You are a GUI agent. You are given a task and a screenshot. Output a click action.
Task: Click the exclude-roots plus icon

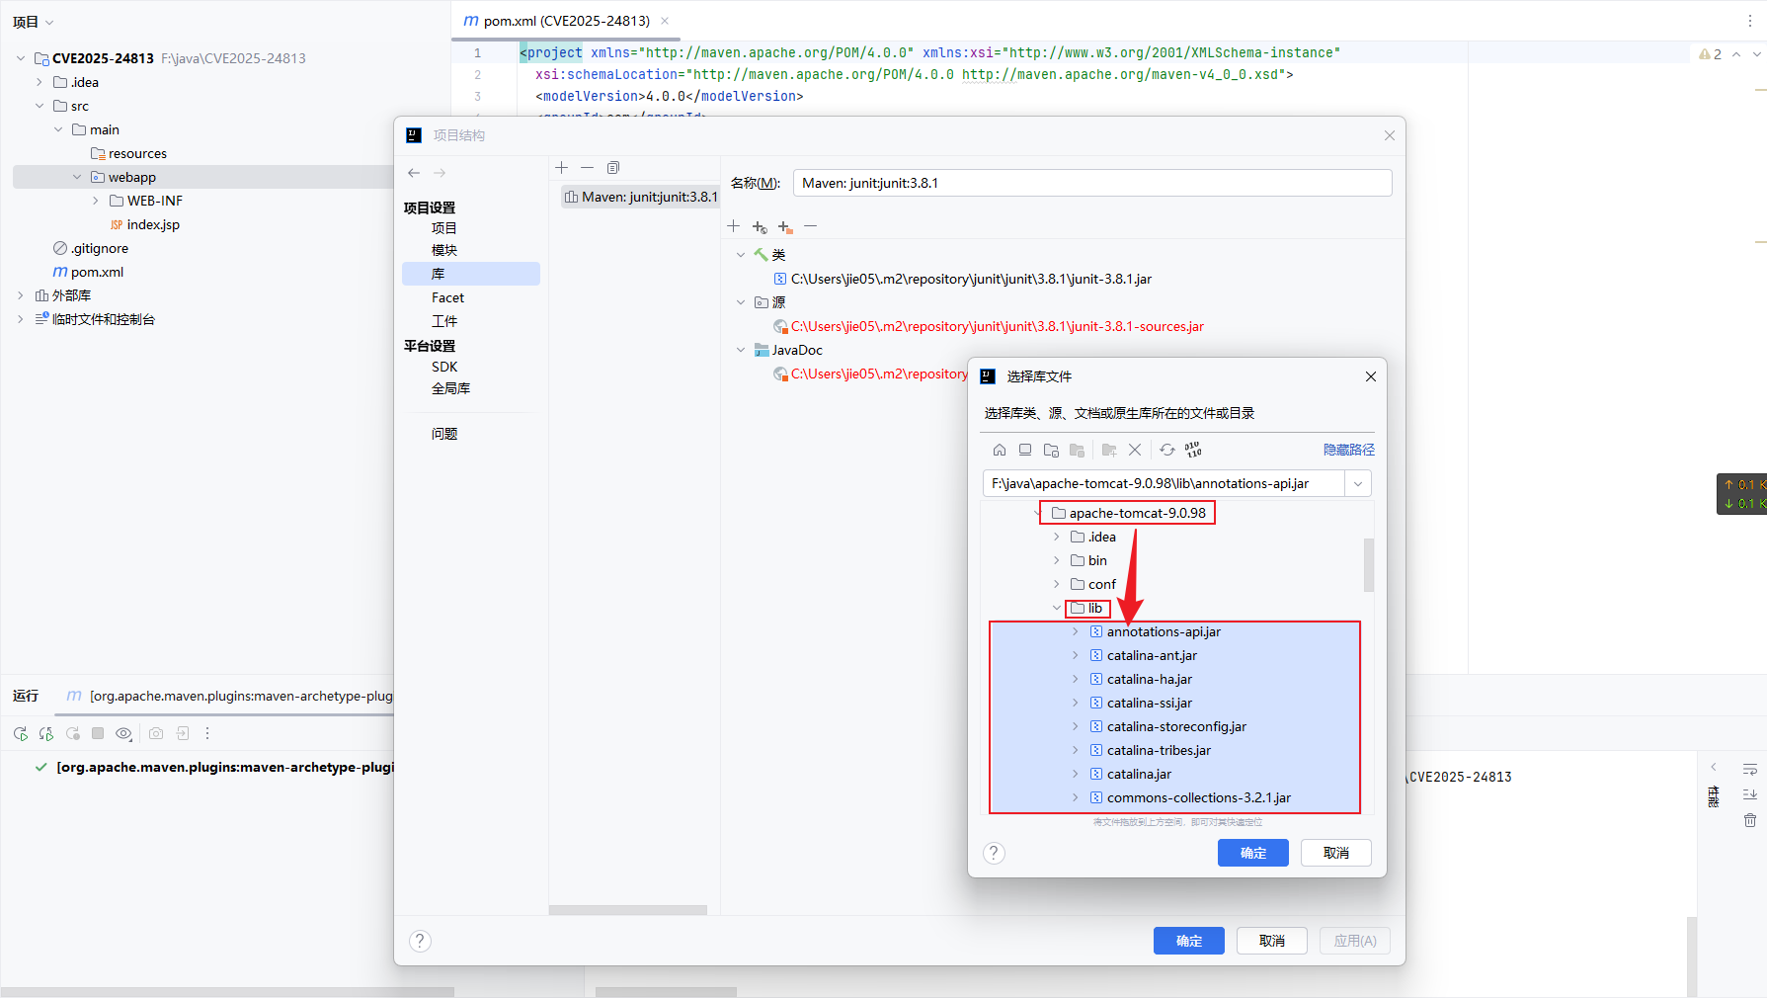[785, 227]
